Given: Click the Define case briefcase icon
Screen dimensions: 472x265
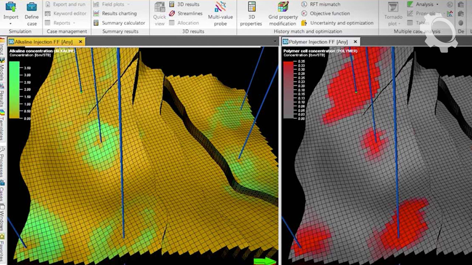Looking at the screenshot, I should pyautogui.click(x=32, y=7).
